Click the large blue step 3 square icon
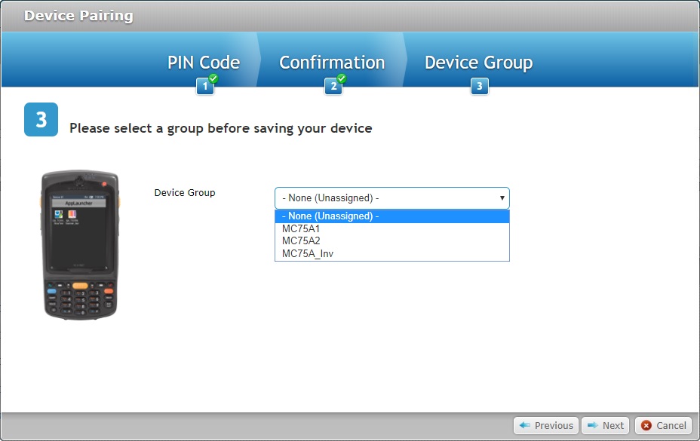Viewport: 700px width, 441px height. coord(41,118)
